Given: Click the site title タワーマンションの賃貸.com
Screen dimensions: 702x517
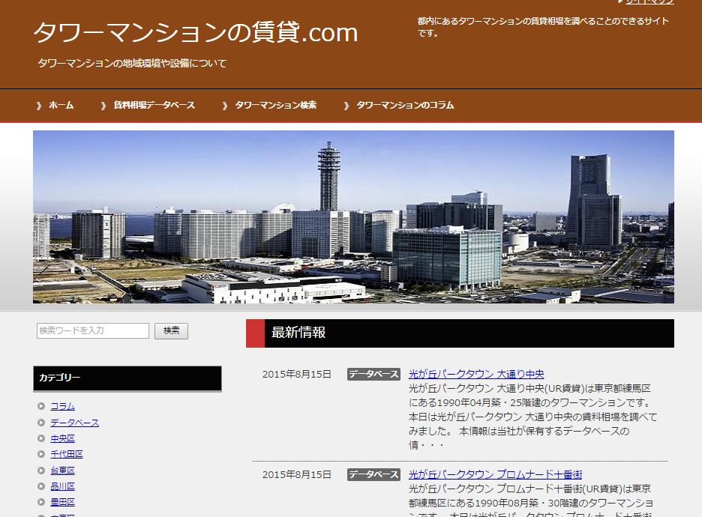Looking at the screenshot, I should click(x=196, y=33).
